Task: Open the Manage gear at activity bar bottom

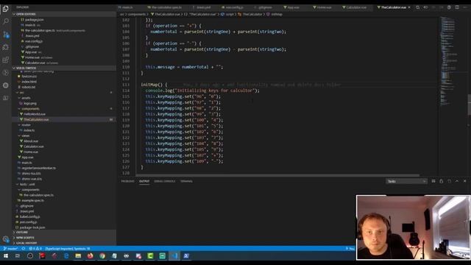Action: (5, 239)
